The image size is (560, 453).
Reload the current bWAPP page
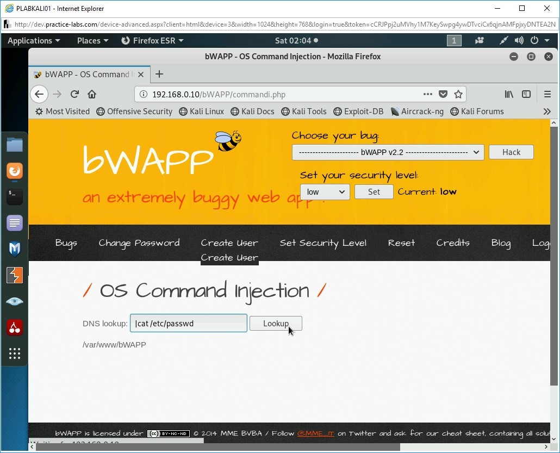pos(74,94)
